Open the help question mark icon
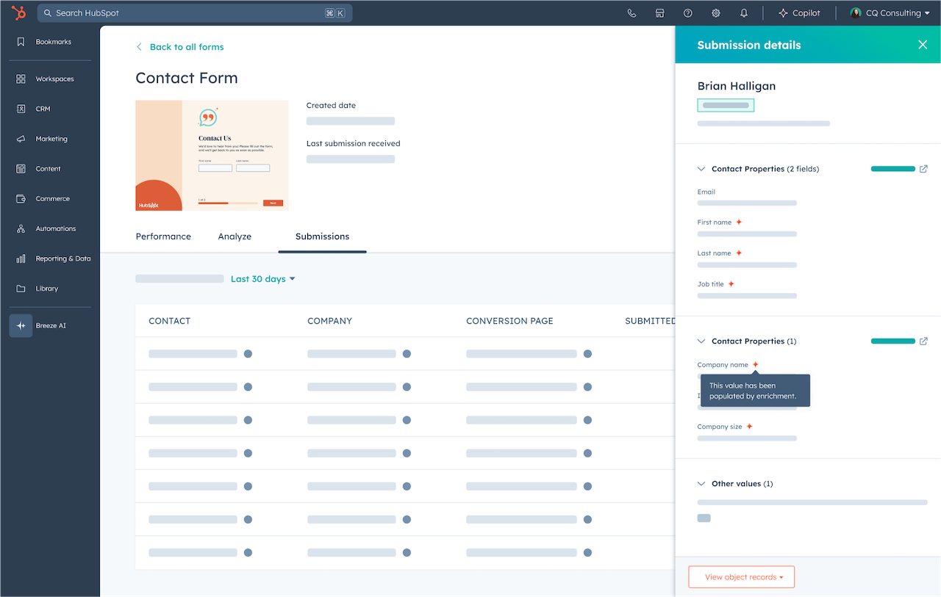The width and height of the screenshot is (941, 597). [x=687, y=12]
